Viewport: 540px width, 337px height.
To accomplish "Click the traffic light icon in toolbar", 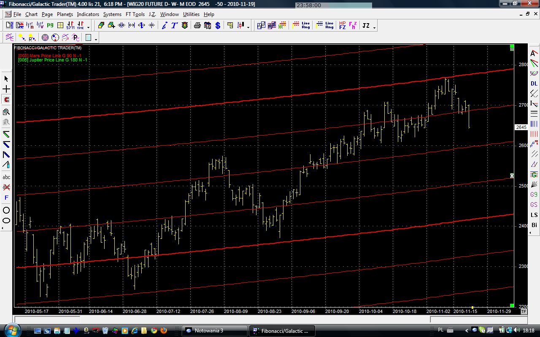I will (185, 26).
